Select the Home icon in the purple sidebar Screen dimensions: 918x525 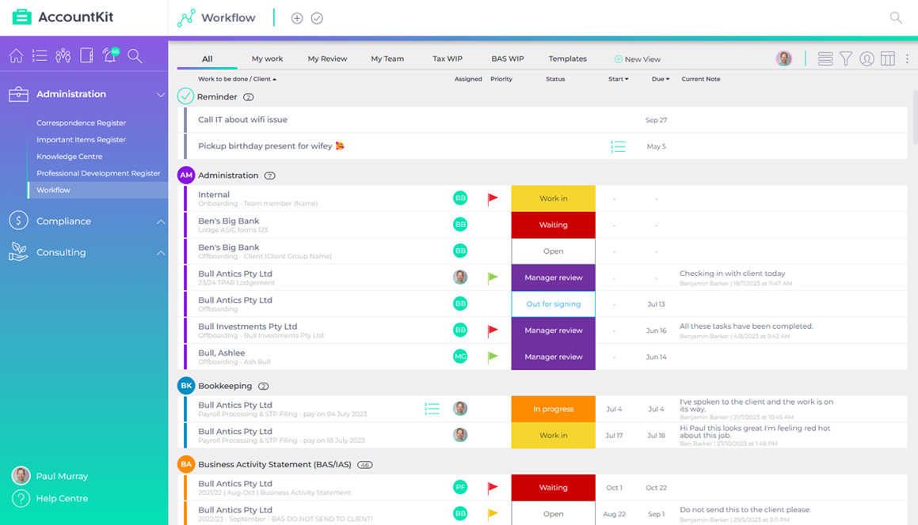click(16, 56)
